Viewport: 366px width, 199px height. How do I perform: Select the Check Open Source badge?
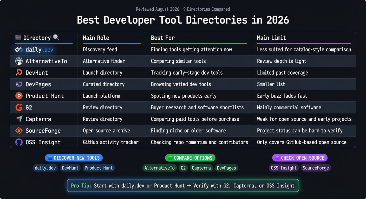pos(300,158)
